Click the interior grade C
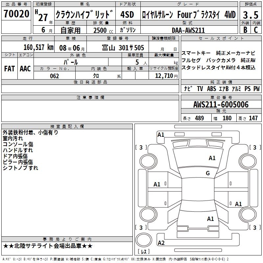This screenshot has height=263, width=263. (256, 30)
